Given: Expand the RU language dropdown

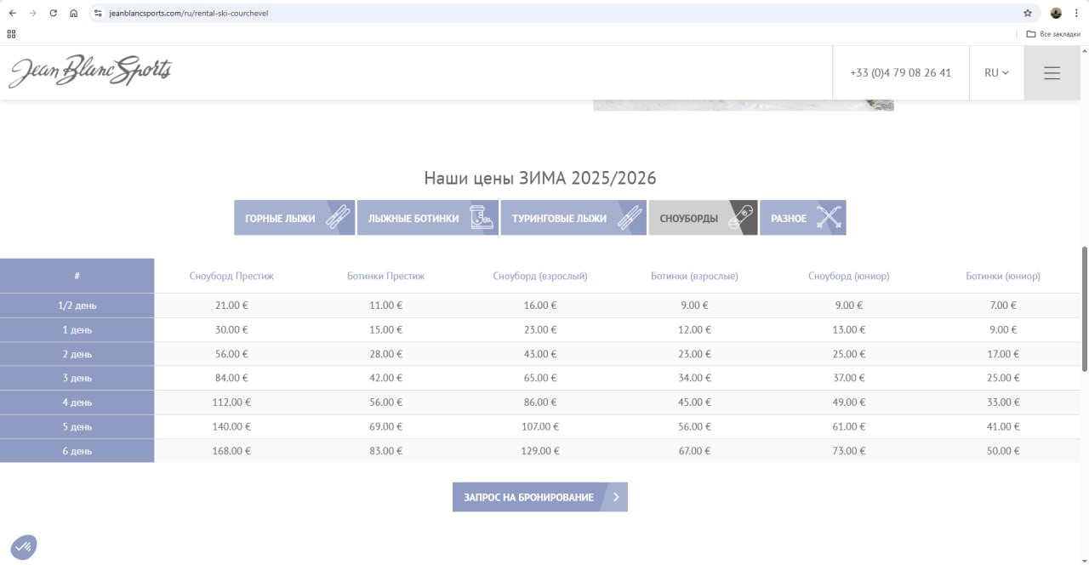Looking at the screenshot, I should [996, 73].
